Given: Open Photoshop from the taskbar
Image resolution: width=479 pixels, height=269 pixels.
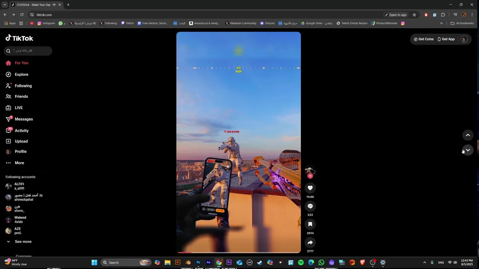Looking at the screenshot, I should 198,263.
